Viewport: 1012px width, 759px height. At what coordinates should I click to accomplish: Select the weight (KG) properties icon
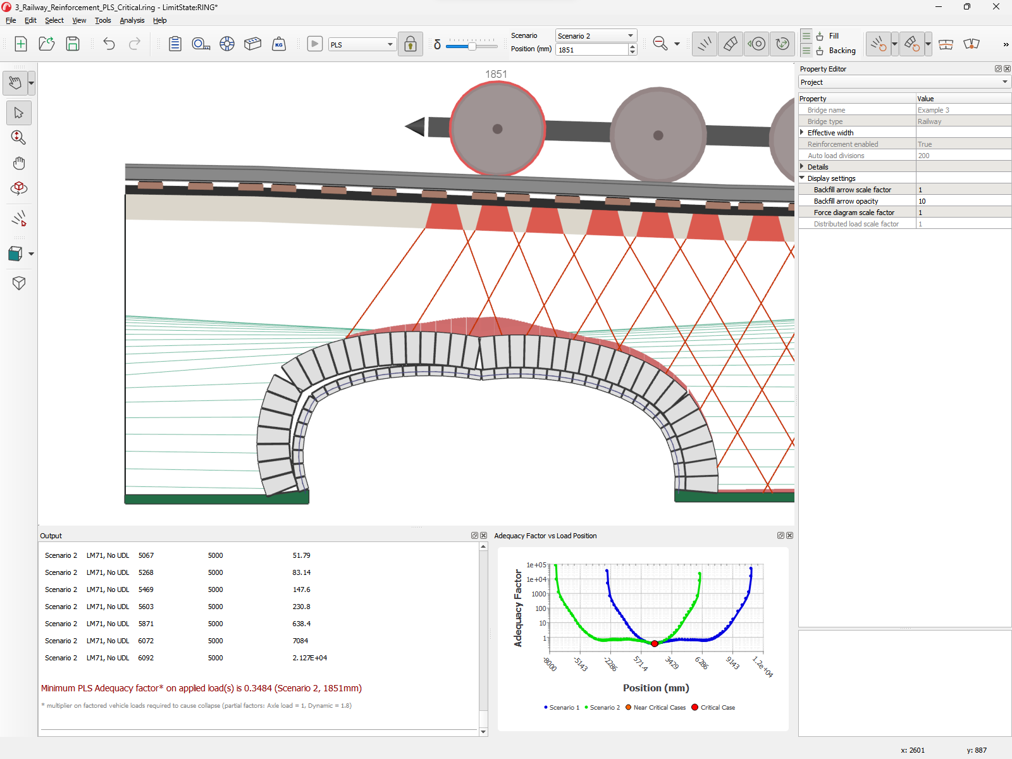(278, 44)
